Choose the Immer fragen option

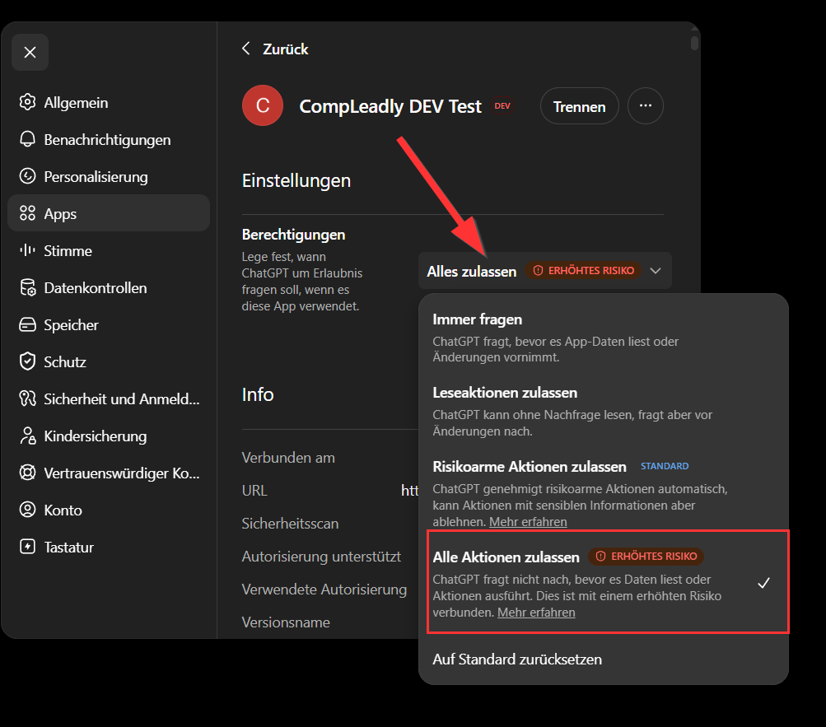tap(603, 338)
